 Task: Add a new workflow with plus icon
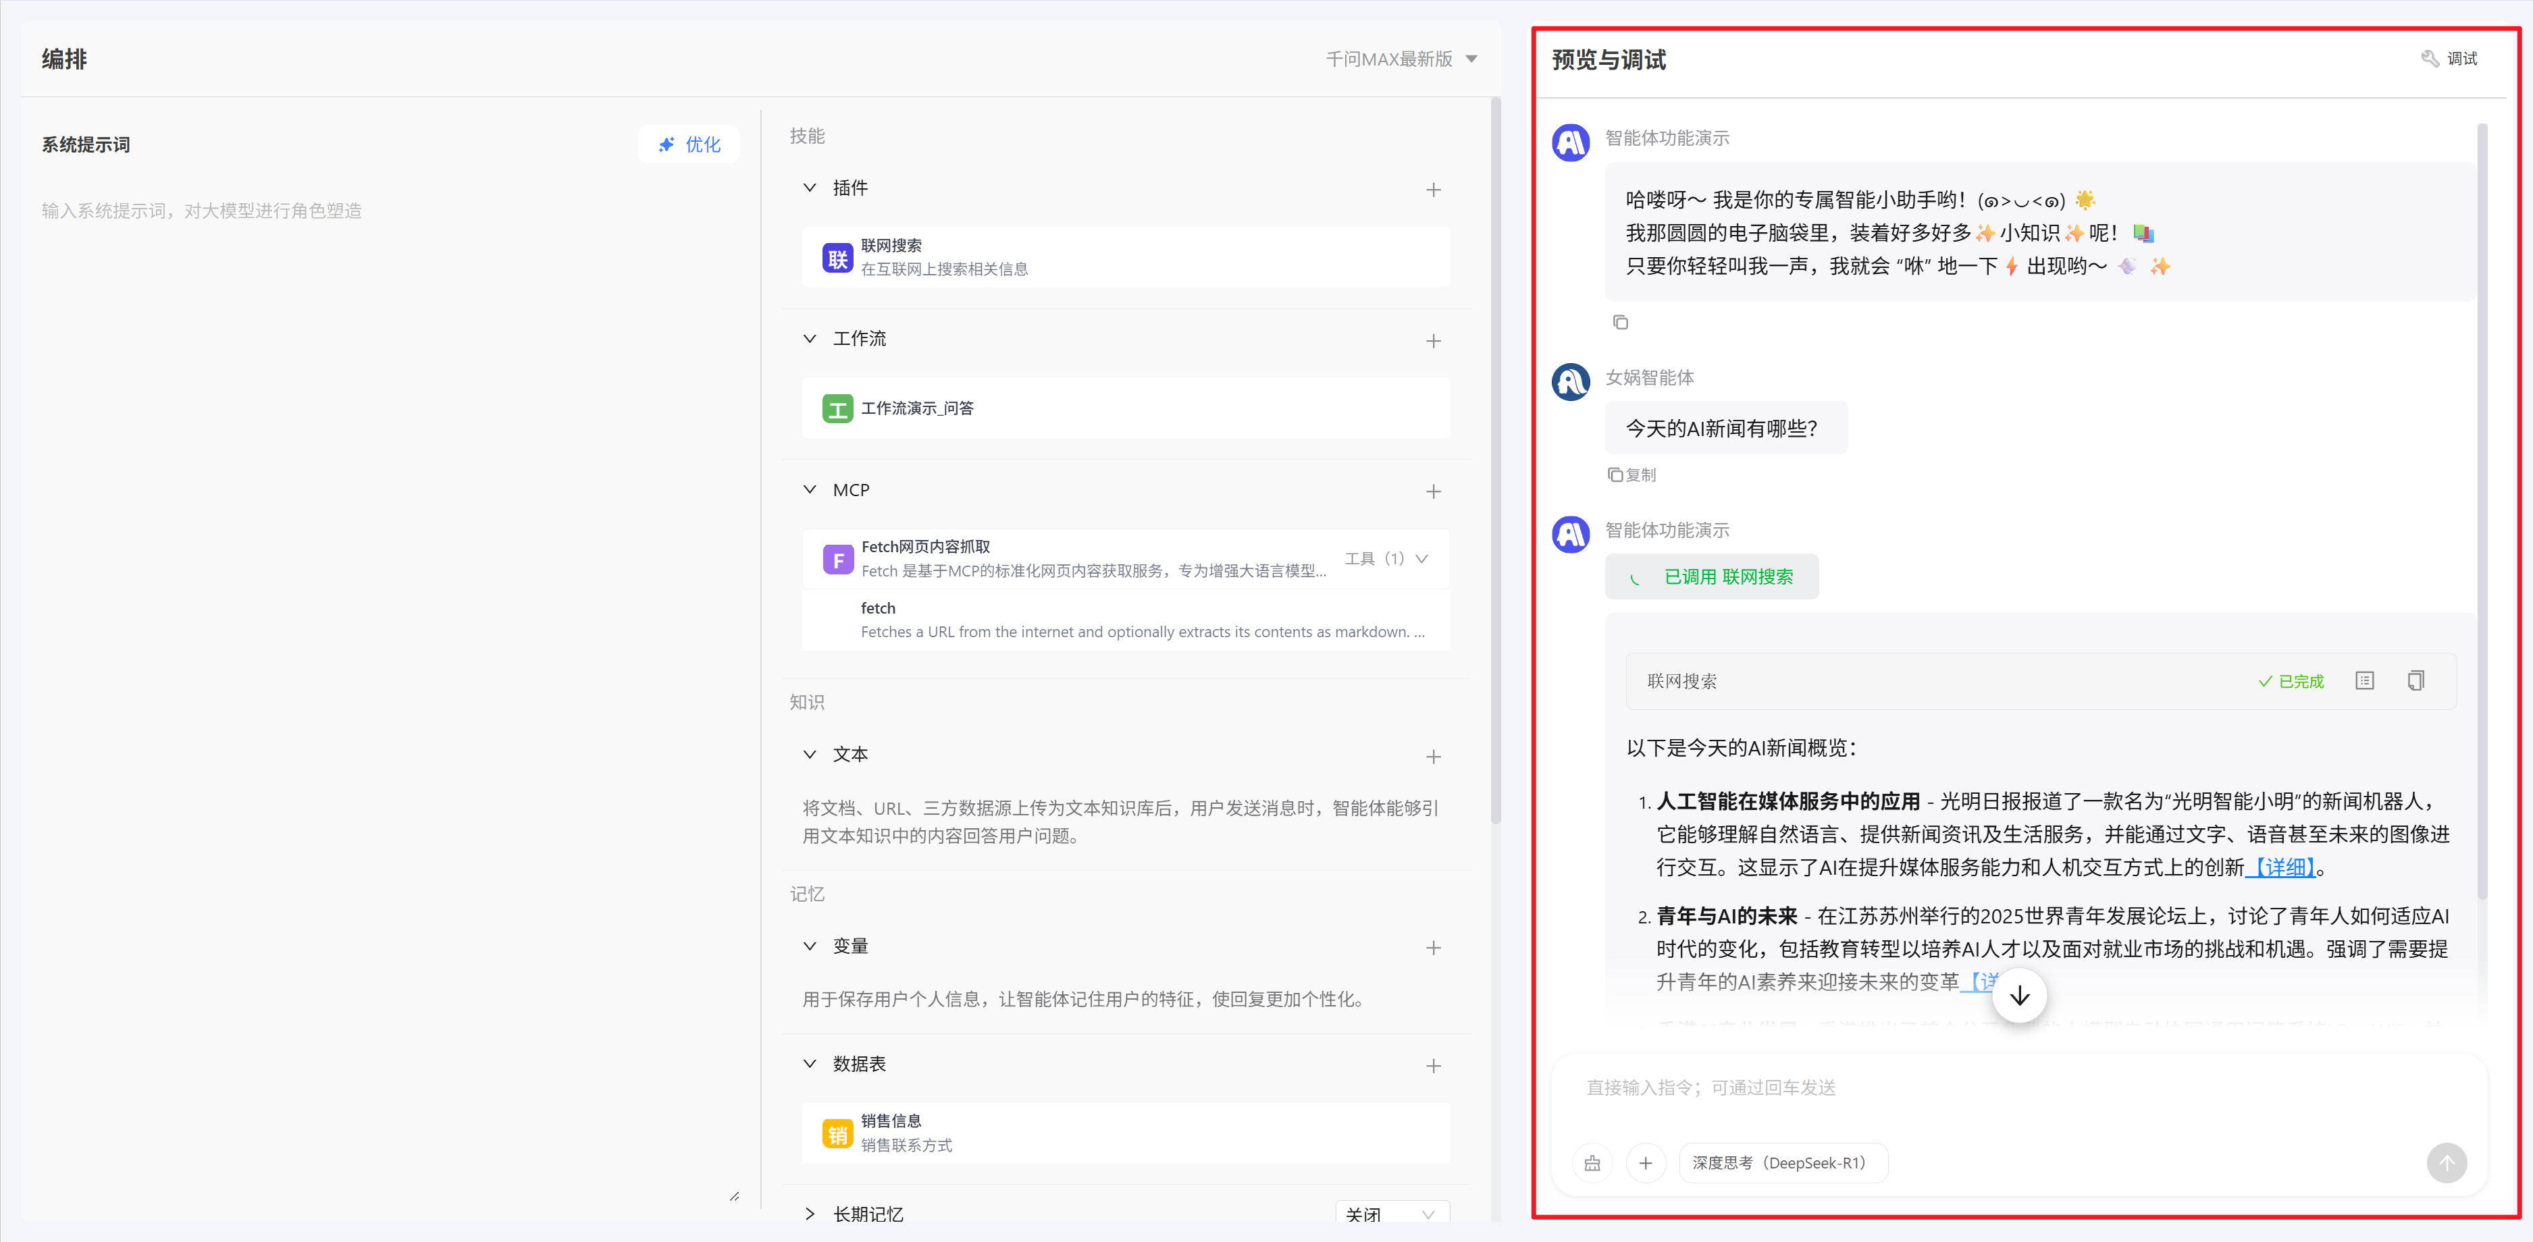(x=1433, y=341)
